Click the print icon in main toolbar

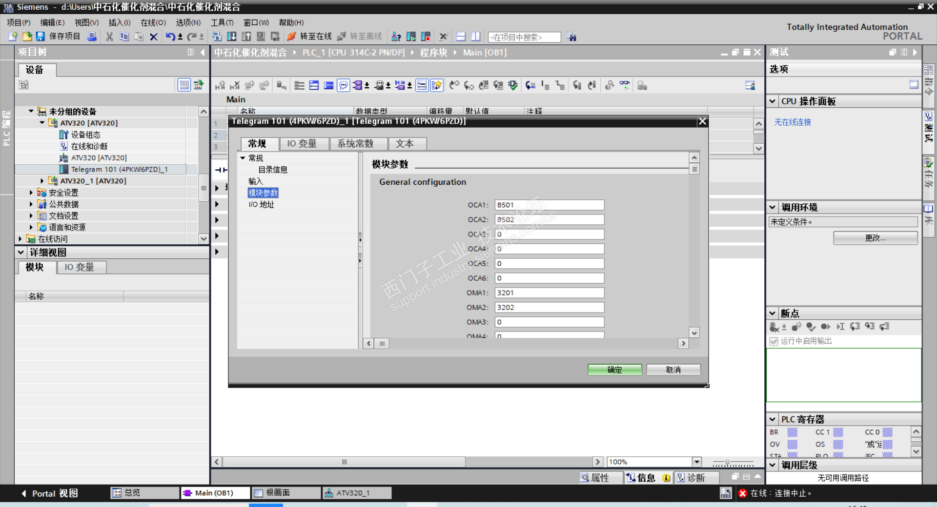(92, 37)
